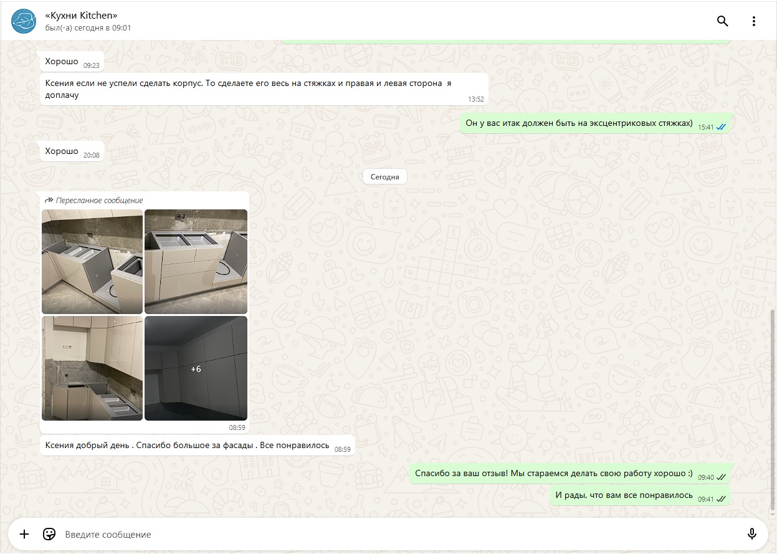The width and height of the screenshot is (777, 554).
Task: Click the plus attachment icon
Action: [24, 534]
